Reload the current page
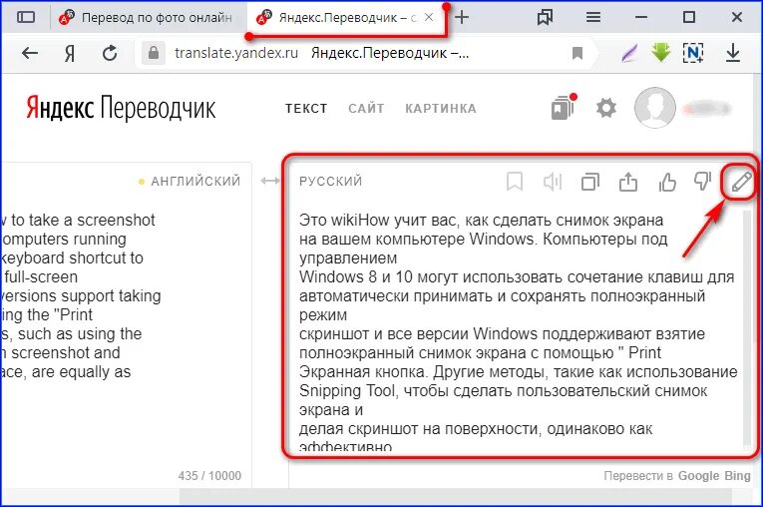The image size is (763, 507). pos(110,53)
